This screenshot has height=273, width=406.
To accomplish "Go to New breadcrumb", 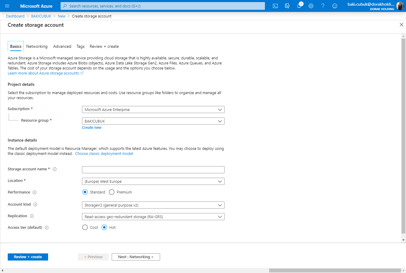I will pos(62,16).
